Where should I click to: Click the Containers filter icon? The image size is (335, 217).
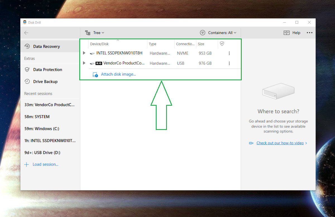tap(203, 33)
